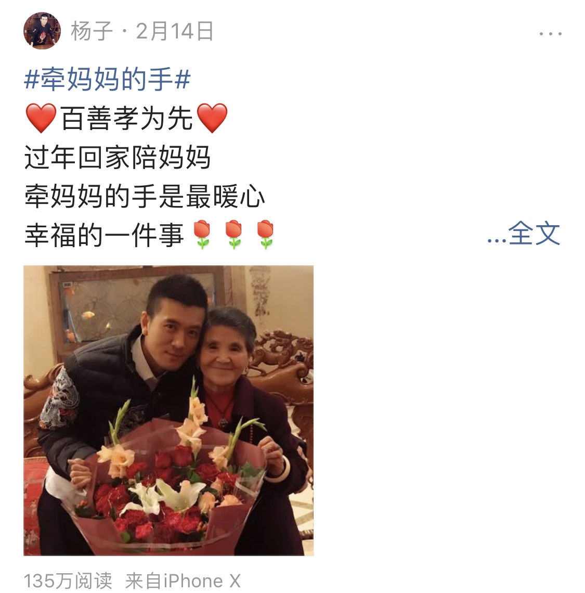
Task: Open the three-dot more options menu
Action: (550, 34)
